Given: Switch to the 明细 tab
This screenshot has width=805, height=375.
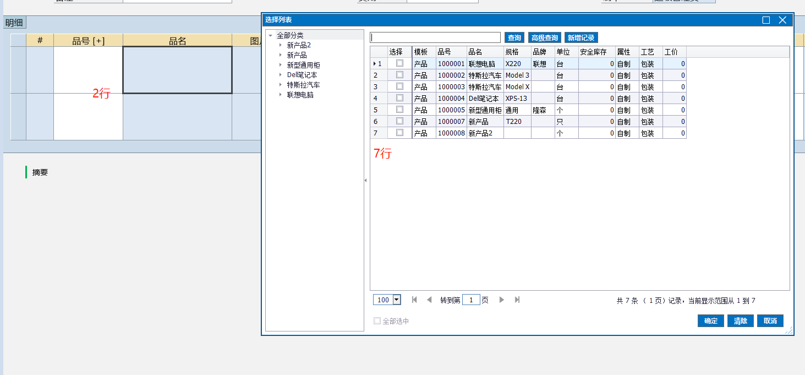Looking at the screenshot, I should coord(15,23).
